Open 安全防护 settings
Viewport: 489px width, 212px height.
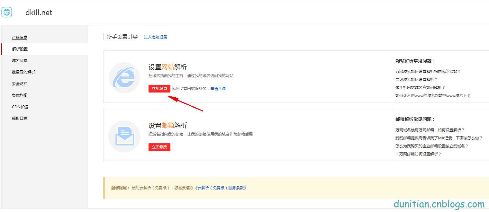[20, 84]
